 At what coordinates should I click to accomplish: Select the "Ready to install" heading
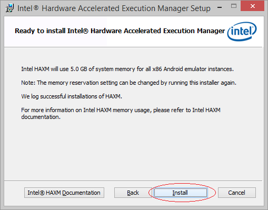point(120,31)
